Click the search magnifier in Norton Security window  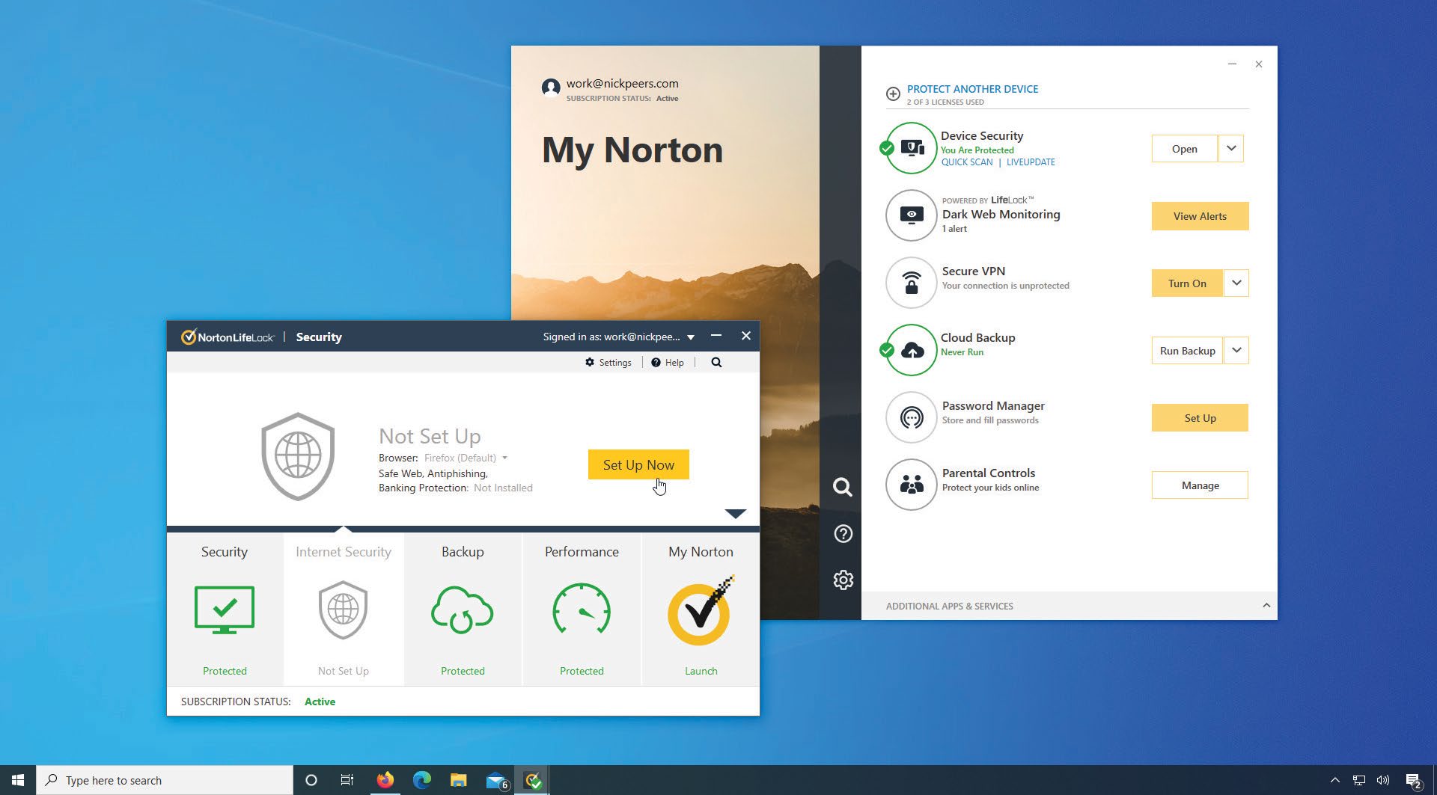coord(716,362)
